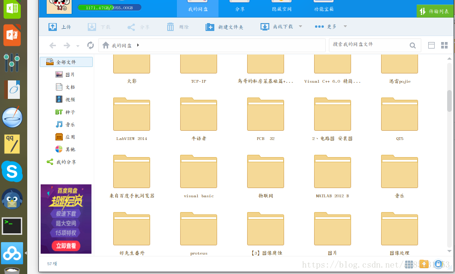Click the home icon in path bar
The image size is (455, 274).
click(x=106, y=45)
